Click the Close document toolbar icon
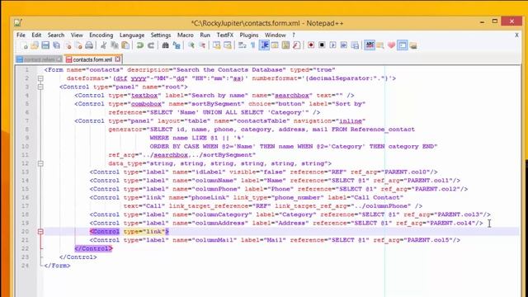The height and width of the screenshot is (297, 528). [x=68, y=45]
